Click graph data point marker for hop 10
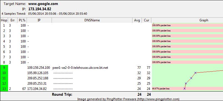This screenshot has height=101, width=223. pos(196,73)
